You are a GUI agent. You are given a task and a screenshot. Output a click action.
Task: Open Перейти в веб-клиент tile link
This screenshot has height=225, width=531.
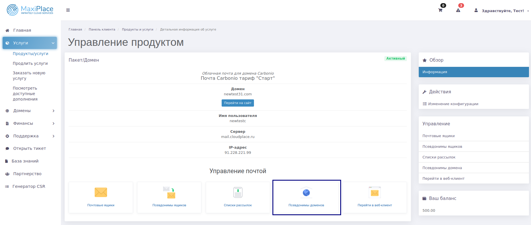click(375, 205)
